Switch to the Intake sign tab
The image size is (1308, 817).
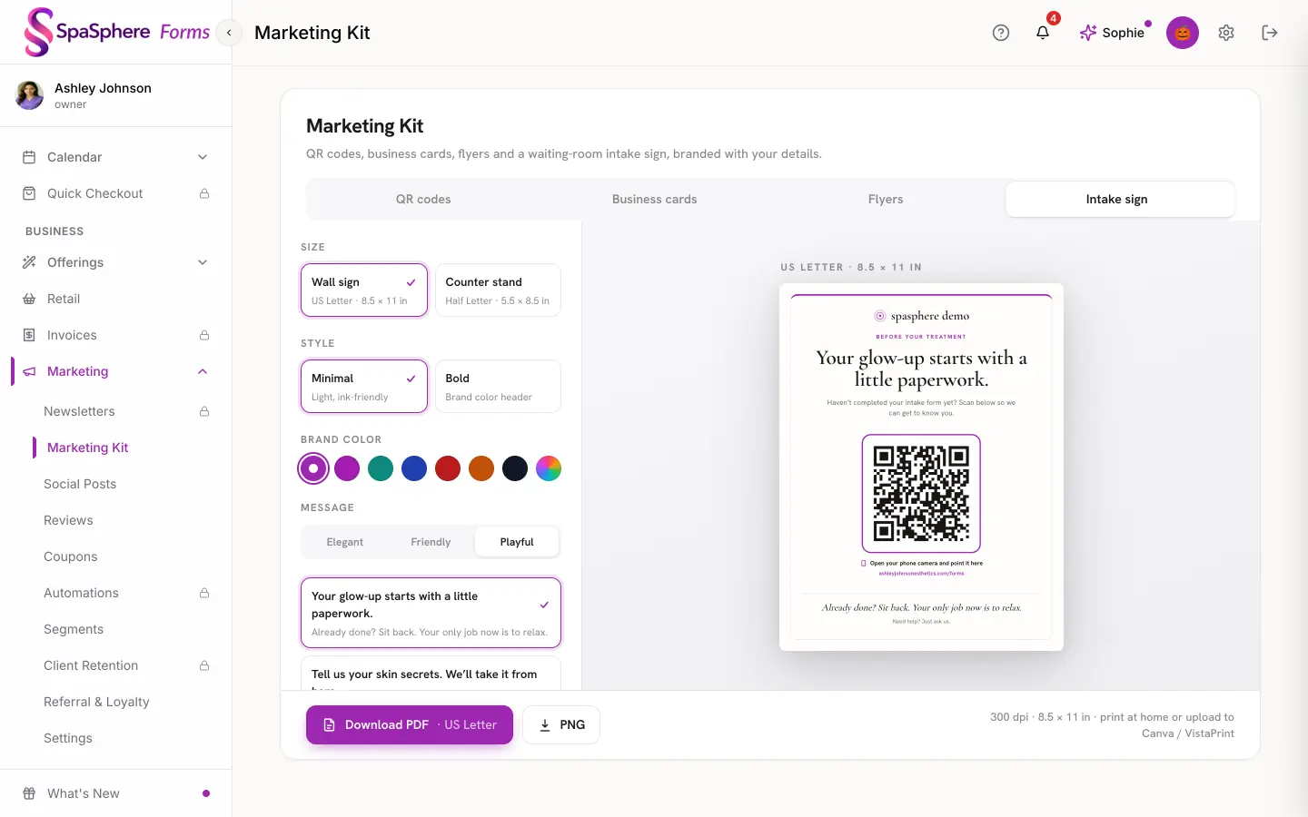tap(1119, 199)
